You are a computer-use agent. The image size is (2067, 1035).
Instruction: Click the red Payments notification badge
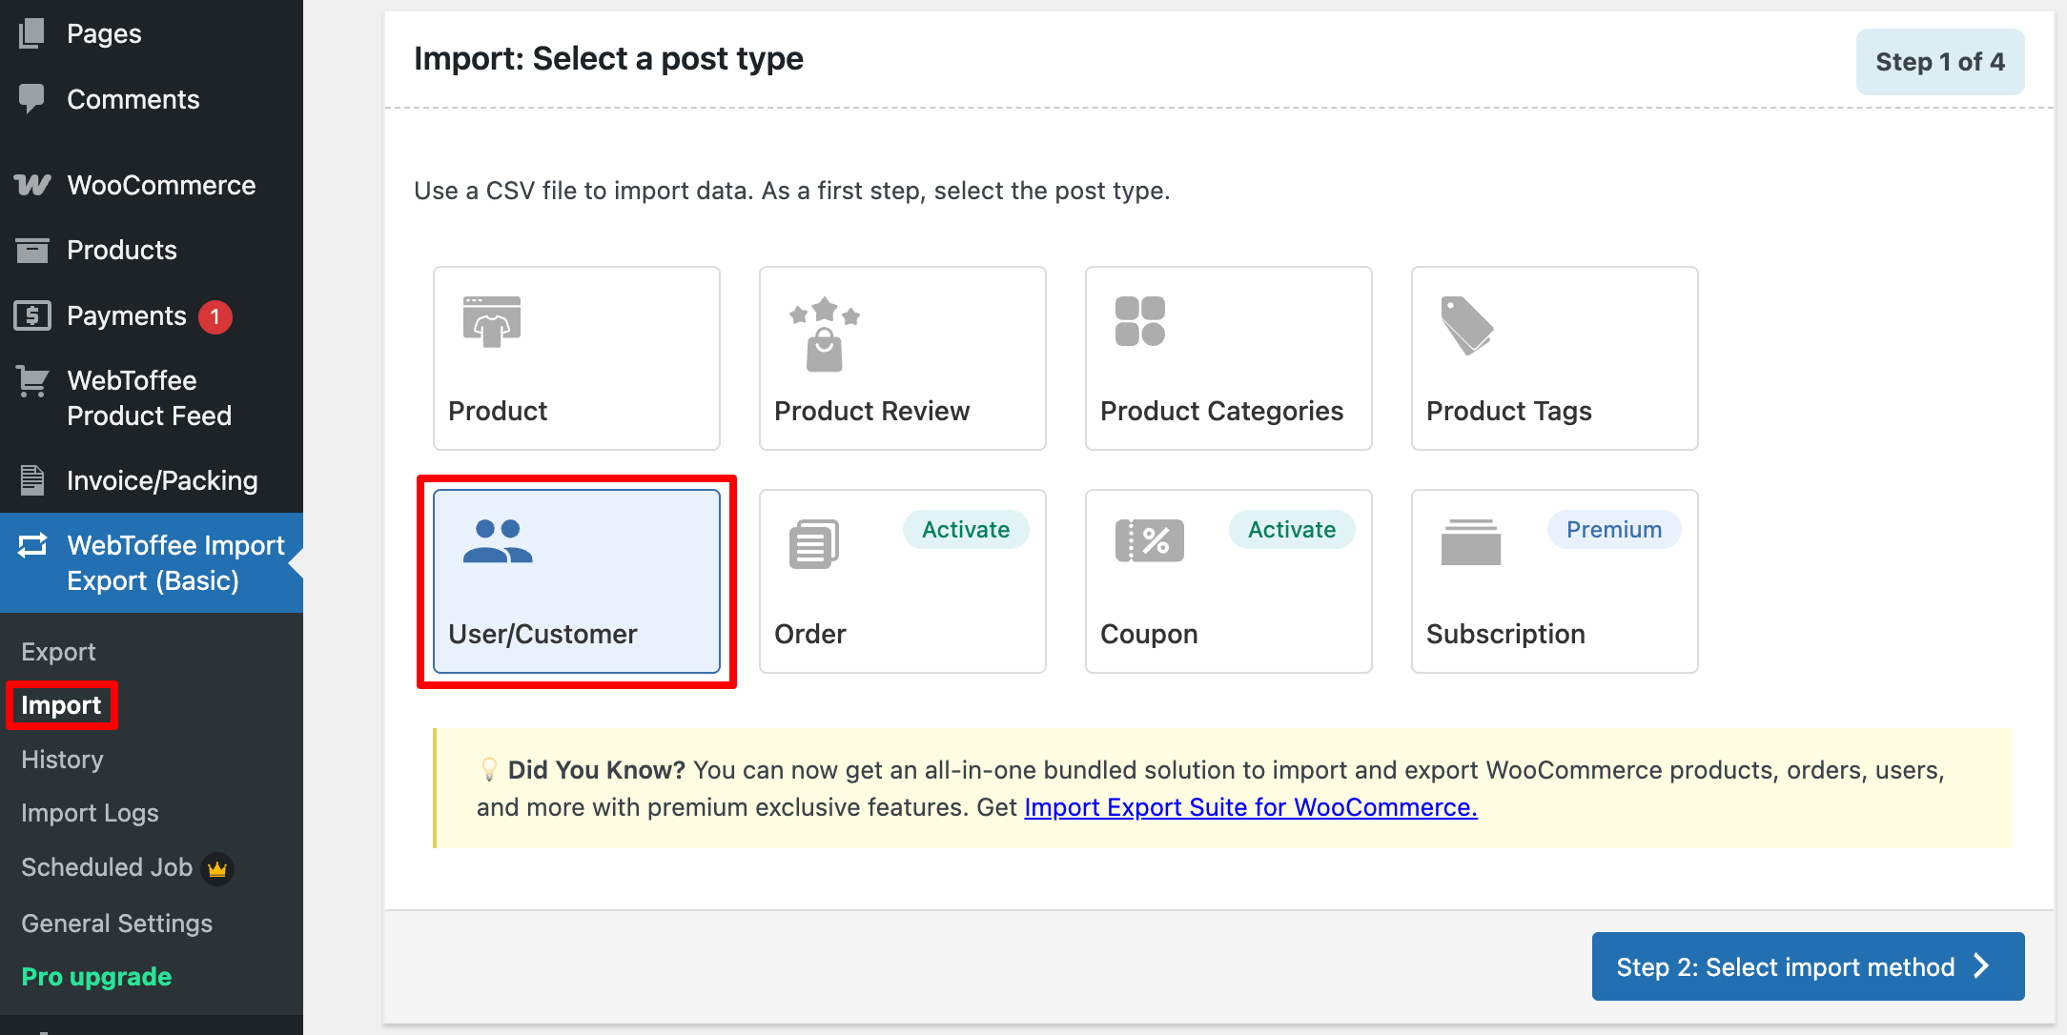click(x=215, y=316)
